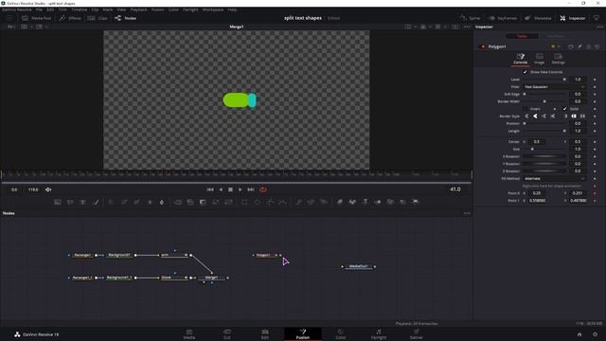This screenshot has height=341, width=606.
Task: Adjust the Soft Edge slider
Action: click(544, 94)
